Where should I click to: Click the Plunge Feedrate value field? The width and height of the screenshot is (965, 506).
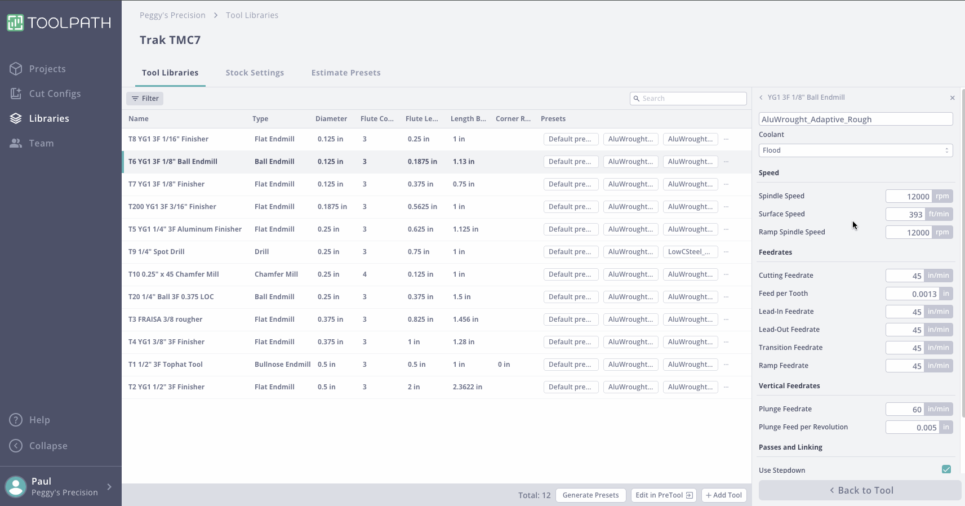pos(905,409)
